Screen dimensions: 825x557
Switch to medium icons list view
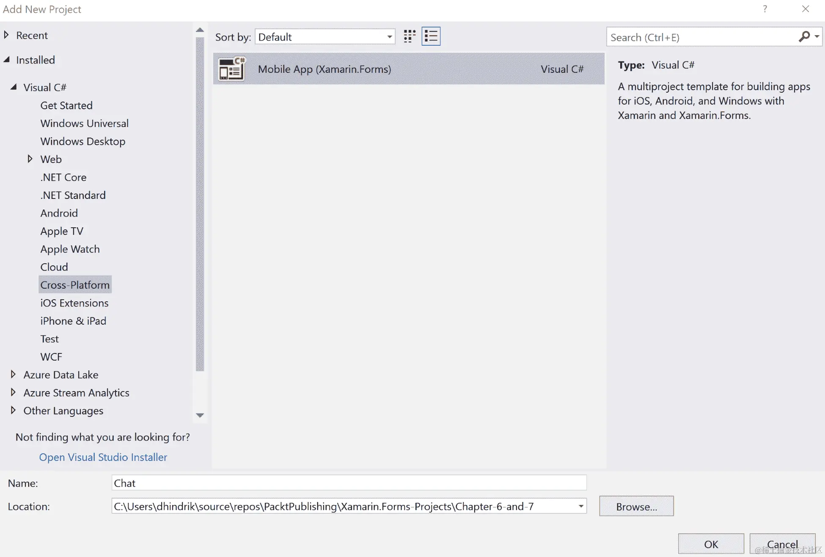click(x=431, y=36)
